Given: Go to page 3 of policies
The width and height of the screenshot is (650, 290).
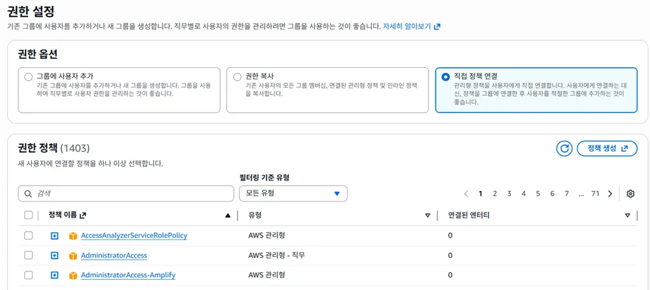Looking at the screenshot, I should click(509, 193).
